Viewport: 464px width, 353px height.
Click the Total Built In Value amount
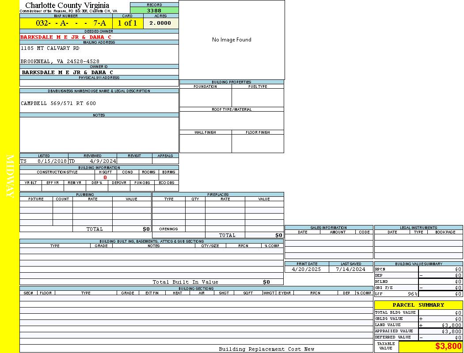pyautogui.click(x=266, y=282)
